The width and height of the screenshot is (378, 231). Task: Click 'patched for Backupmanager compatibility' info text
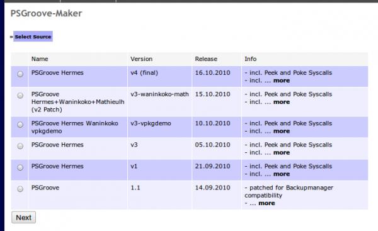[289, 191]
